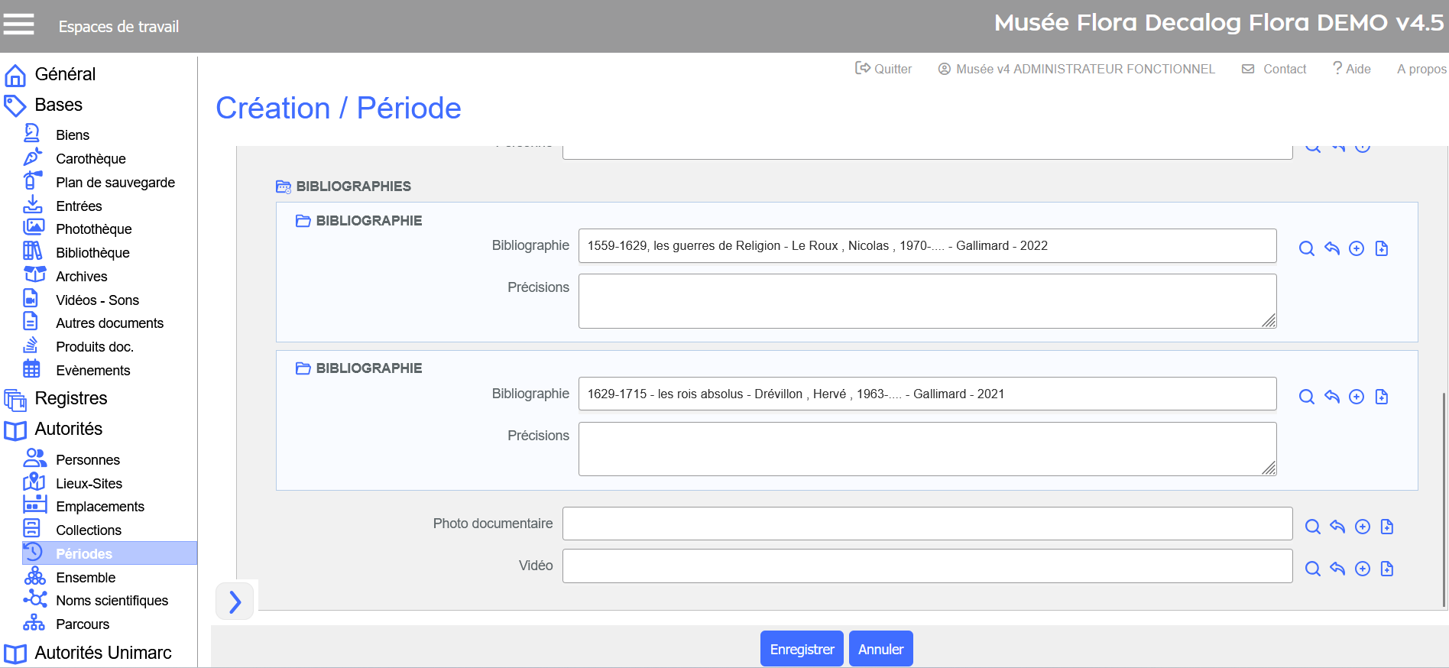Click into the first Précisions text area
1449x668 pixels.
coord(926,301)
